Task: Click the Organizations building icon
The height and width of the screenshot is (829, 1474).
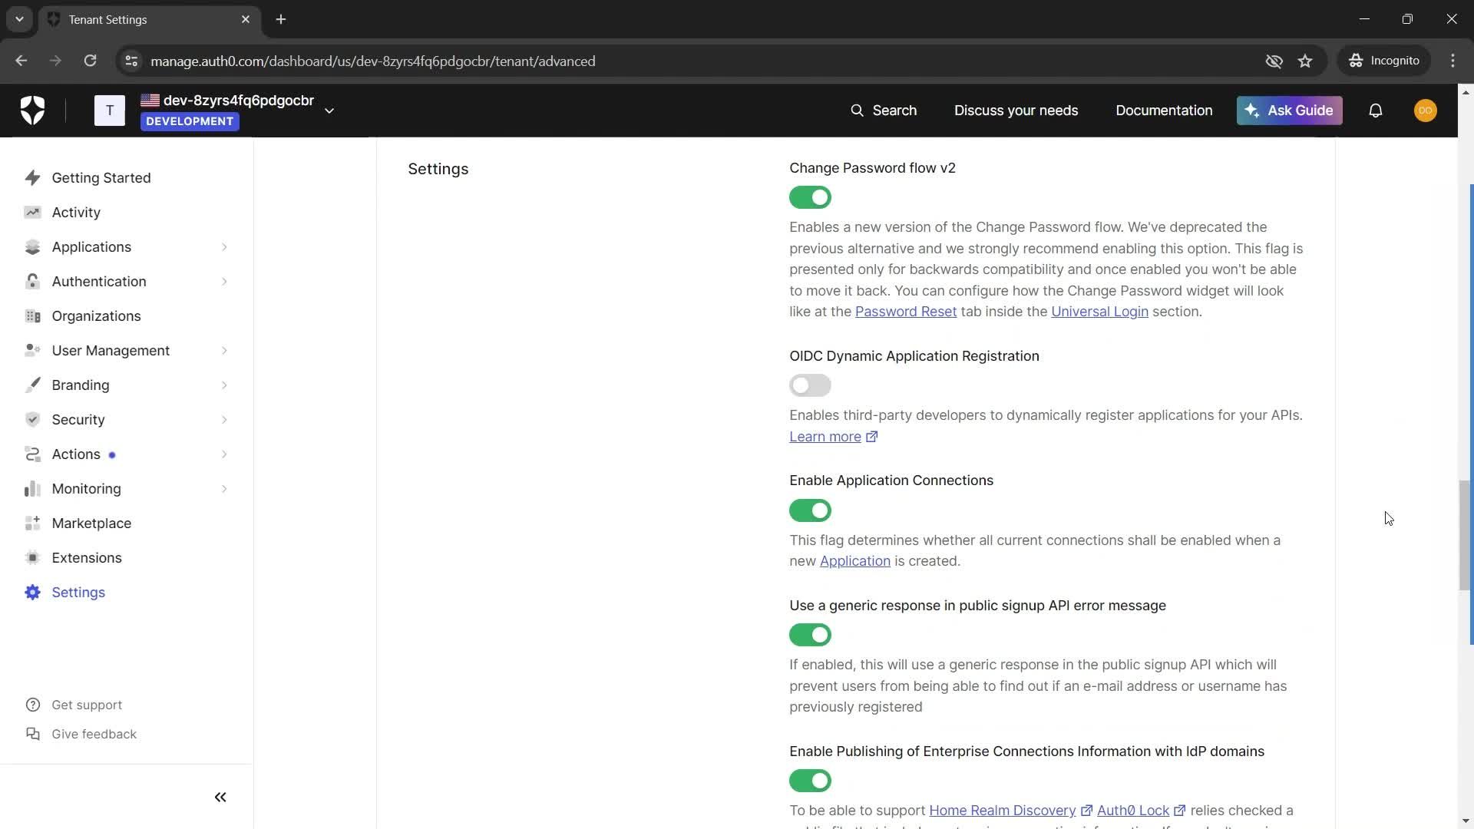Action: [32, 316]
